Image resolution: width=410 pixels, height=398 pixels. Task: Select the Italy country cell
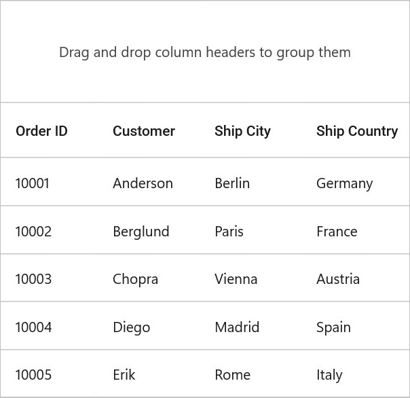click(329, 375)
